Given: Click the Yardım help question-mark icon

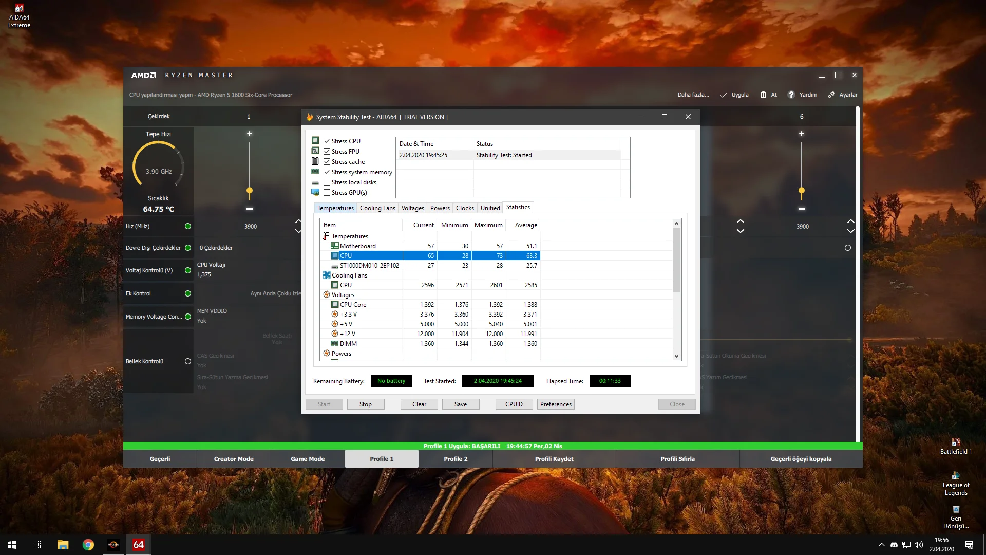Looking at the screenshot, I should (791, 95).
